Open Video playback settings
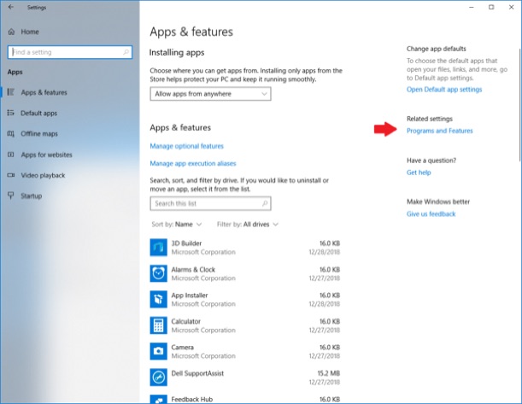This screenshot has width=522, height=404. pos(44,175)
